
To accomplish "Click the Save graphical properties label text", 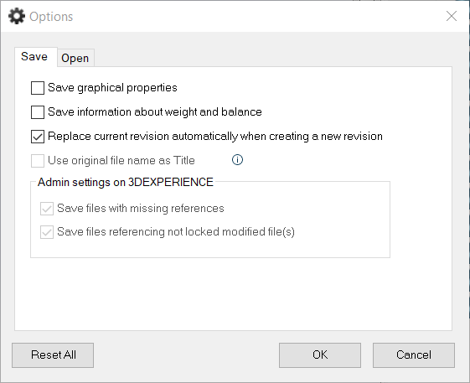I will click(112, 88).
